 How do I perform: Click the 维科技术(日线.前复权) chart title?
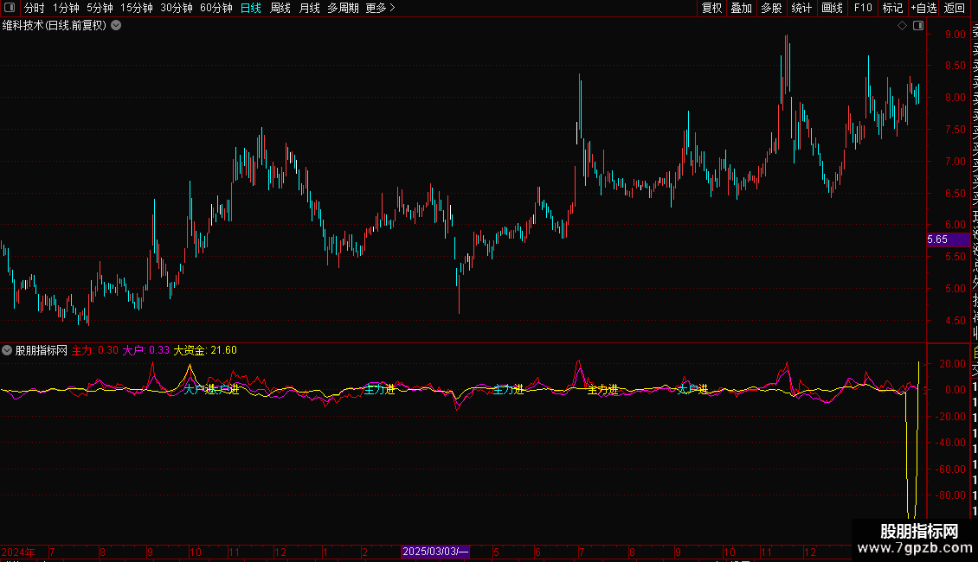[55, 26]
